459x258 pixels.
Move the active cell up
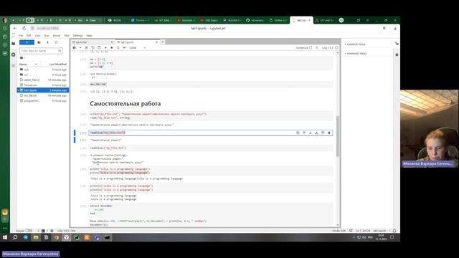point(304,133)
